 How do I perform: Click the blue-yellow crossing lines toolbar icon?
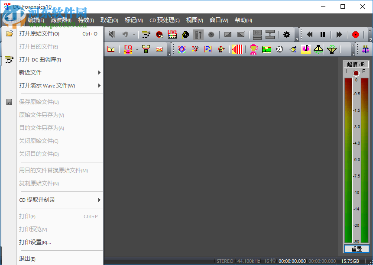(x=208, y=49)
